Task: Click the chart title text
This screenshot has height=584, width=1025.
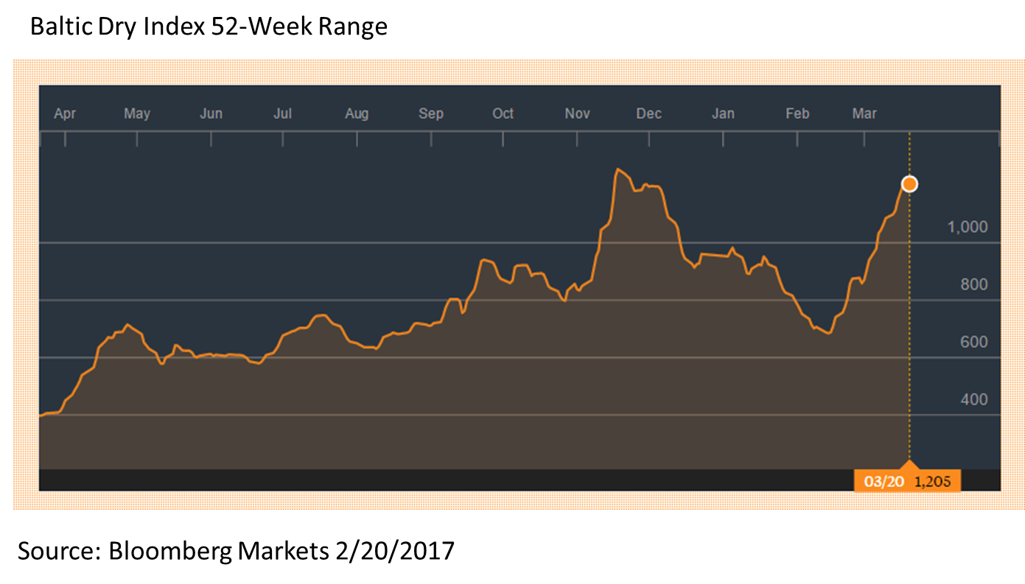Action: 209,26
